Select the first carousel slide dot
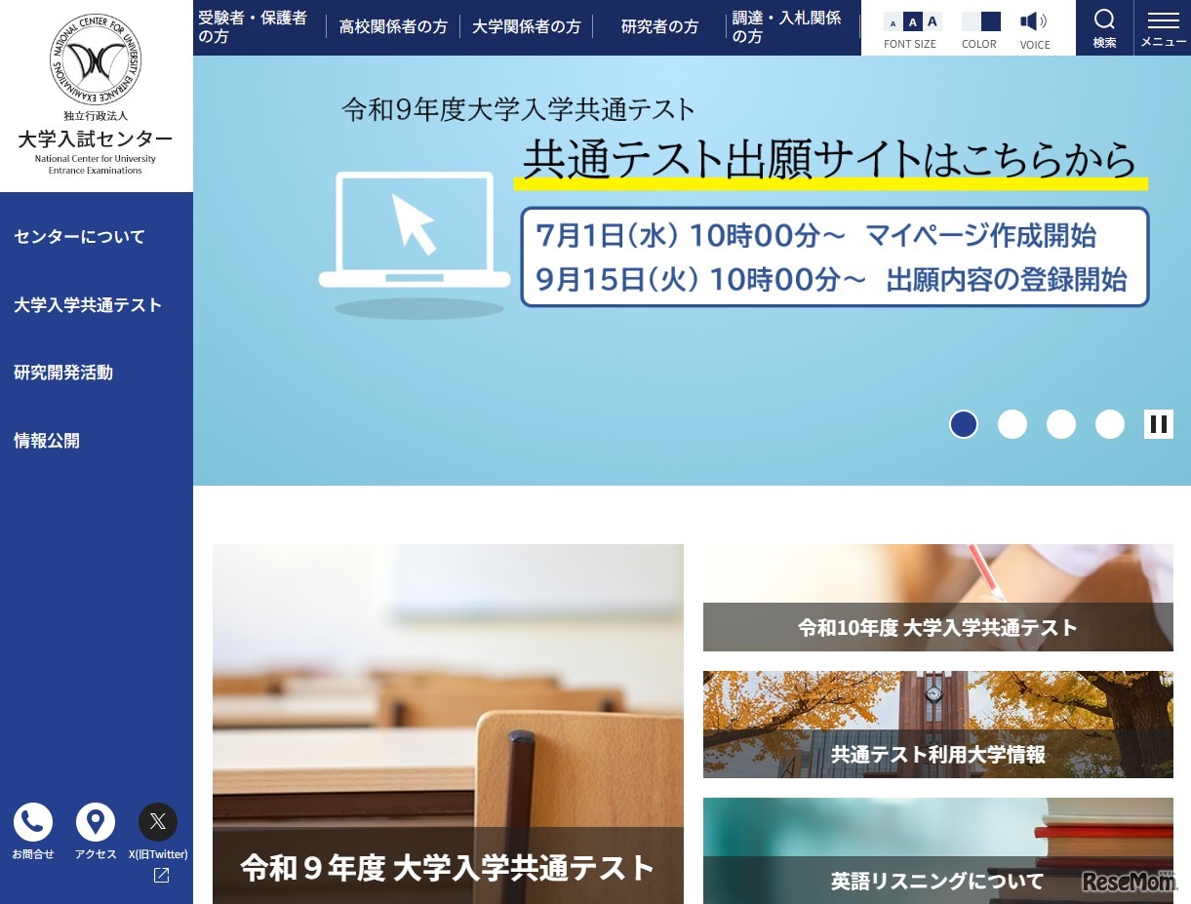The width and height of the screenshot is (1191, 904). pos(964,424)
